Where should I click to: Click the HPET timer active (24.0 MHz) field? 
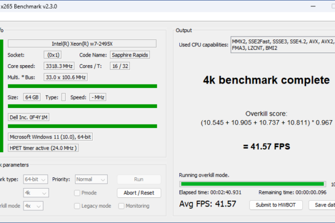point(44,148)
